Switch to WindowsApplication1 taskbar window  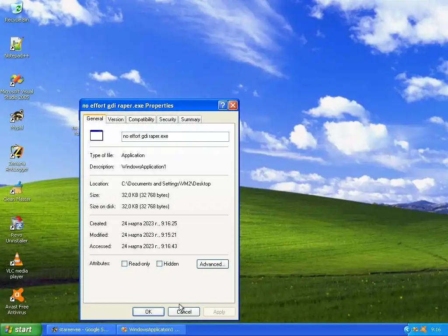click(x=151, y=329)
